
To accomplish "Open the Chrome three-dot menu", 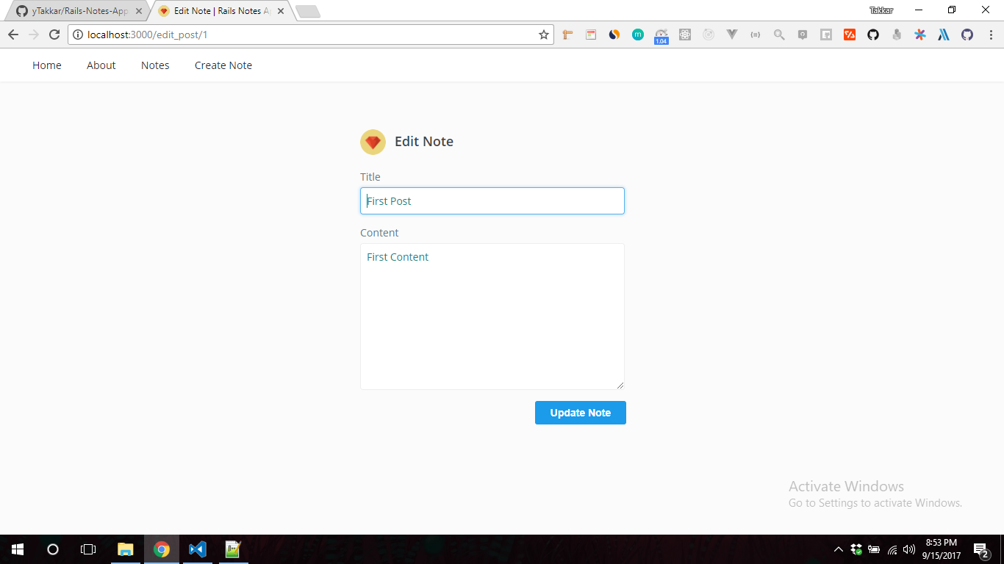I will 990,35.
